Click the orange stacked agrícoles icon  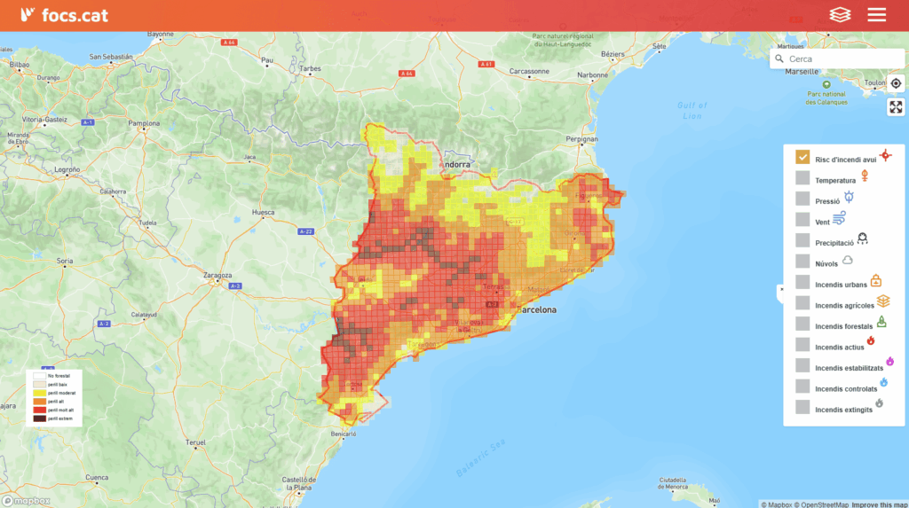click(883, 301)
